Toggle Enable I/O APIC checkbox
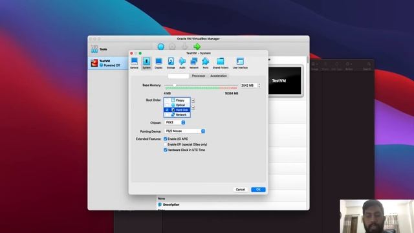 pos(166,139)
